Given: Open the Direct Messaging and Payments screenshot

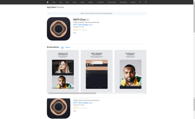Looking at the screenshot, I should pyautogui.click(x=97, y=71).
